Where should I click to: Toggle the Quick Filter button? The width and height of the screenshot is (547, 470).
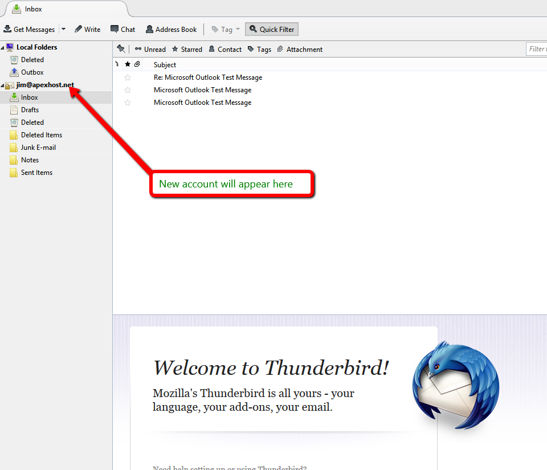point(272,29)
